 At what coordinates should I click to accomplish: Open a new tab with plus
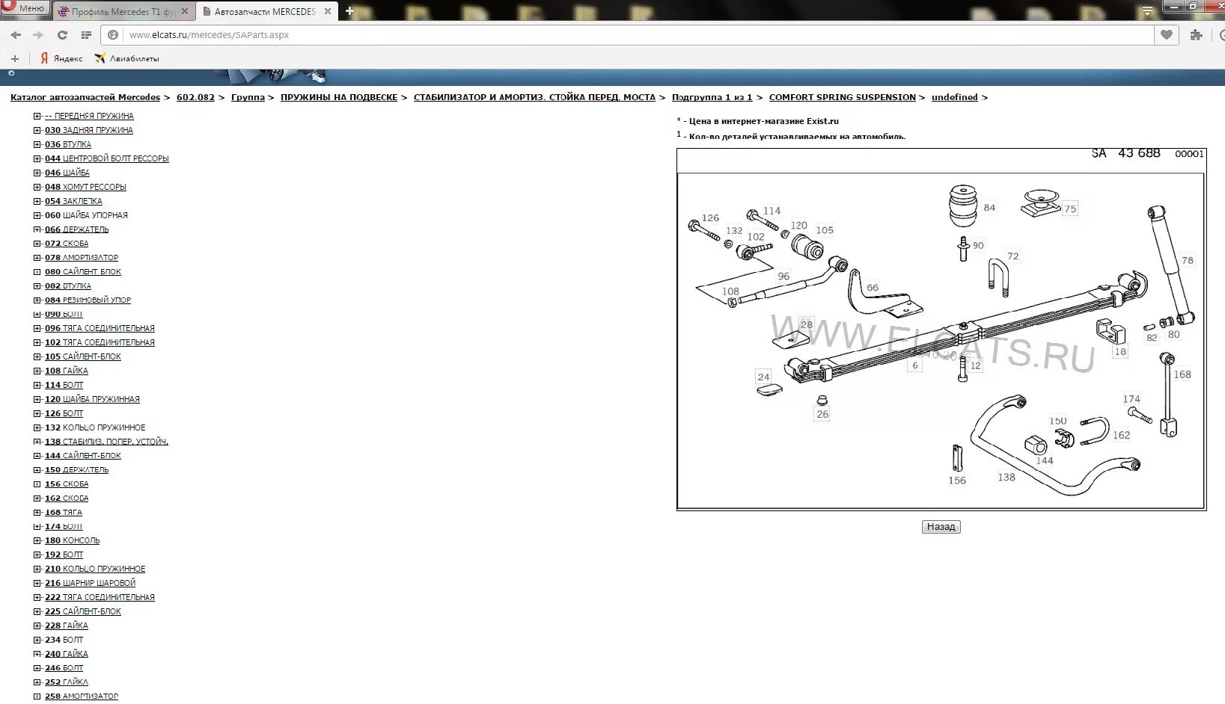[x=349, y=11]
